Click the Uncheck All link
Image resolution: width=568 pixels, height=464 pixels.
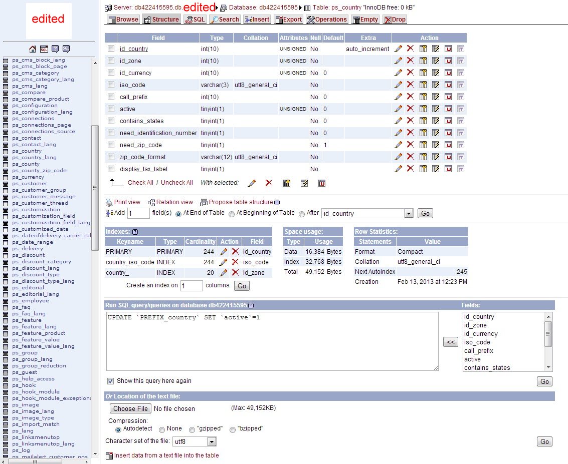[177, 183]
